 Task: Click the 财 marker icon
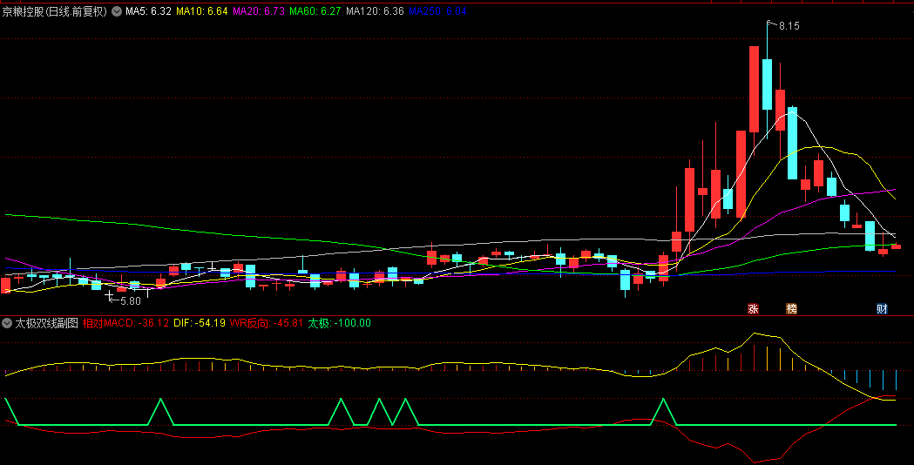click(x=882, y=309)
